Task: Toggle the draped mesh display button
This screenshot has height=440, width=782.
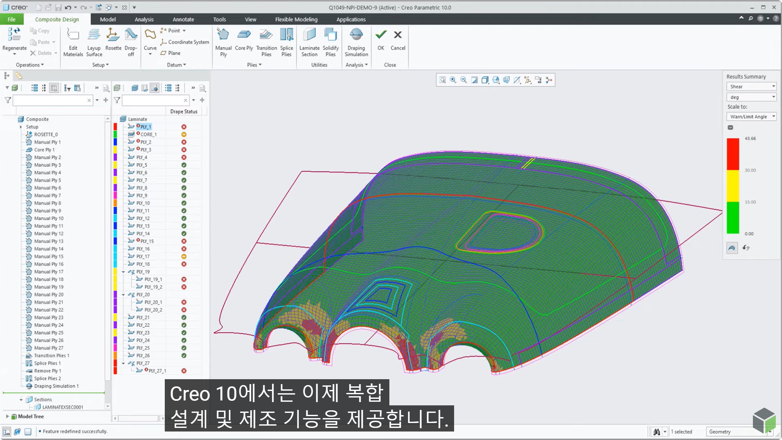Action: 732,248
